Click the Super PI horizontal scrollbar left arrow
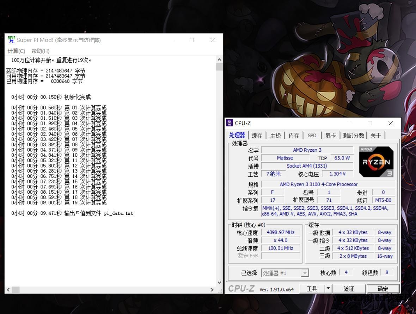The image size is (416, 314). click(x=8, y=290)
